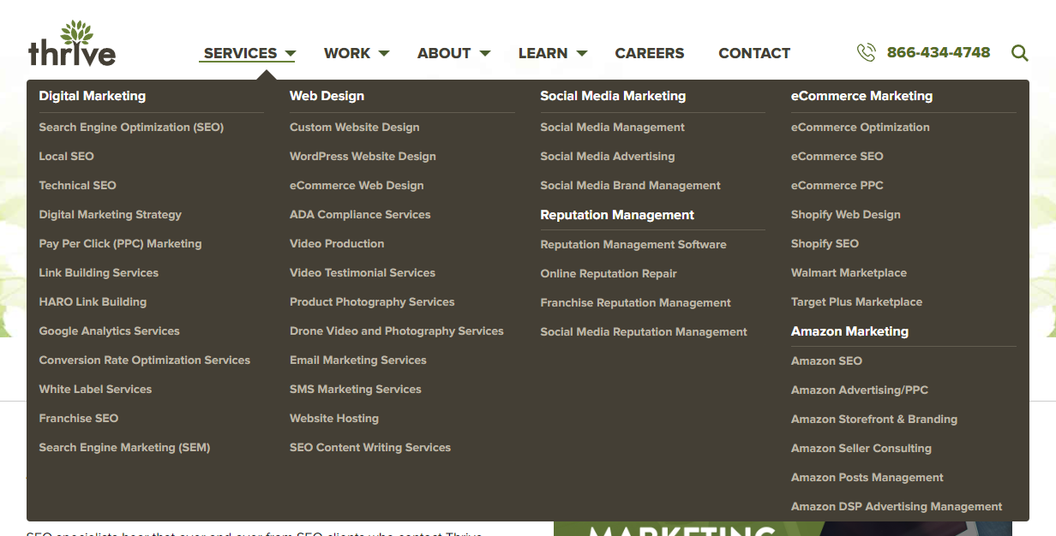The height and width of the screenshot is (536, 1056).
Task: Select Video Testimonial Services
Action: 363,273
